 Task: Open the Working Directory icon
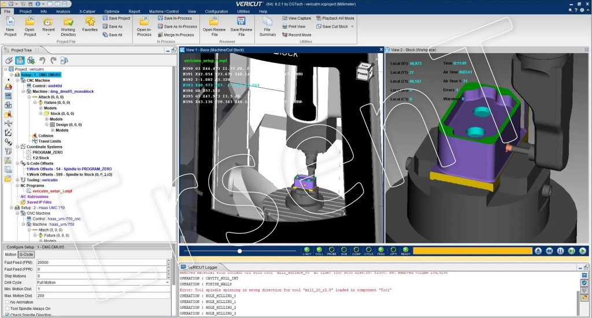68,22
